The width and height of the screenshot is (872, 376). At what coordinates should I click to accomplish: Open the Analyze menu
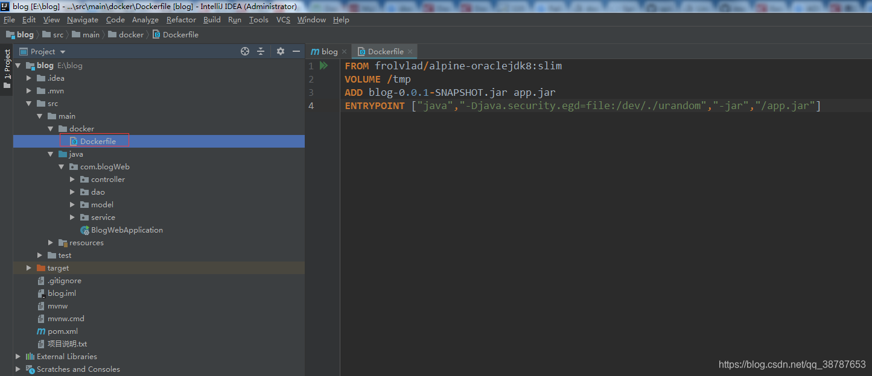pos(145,20)
